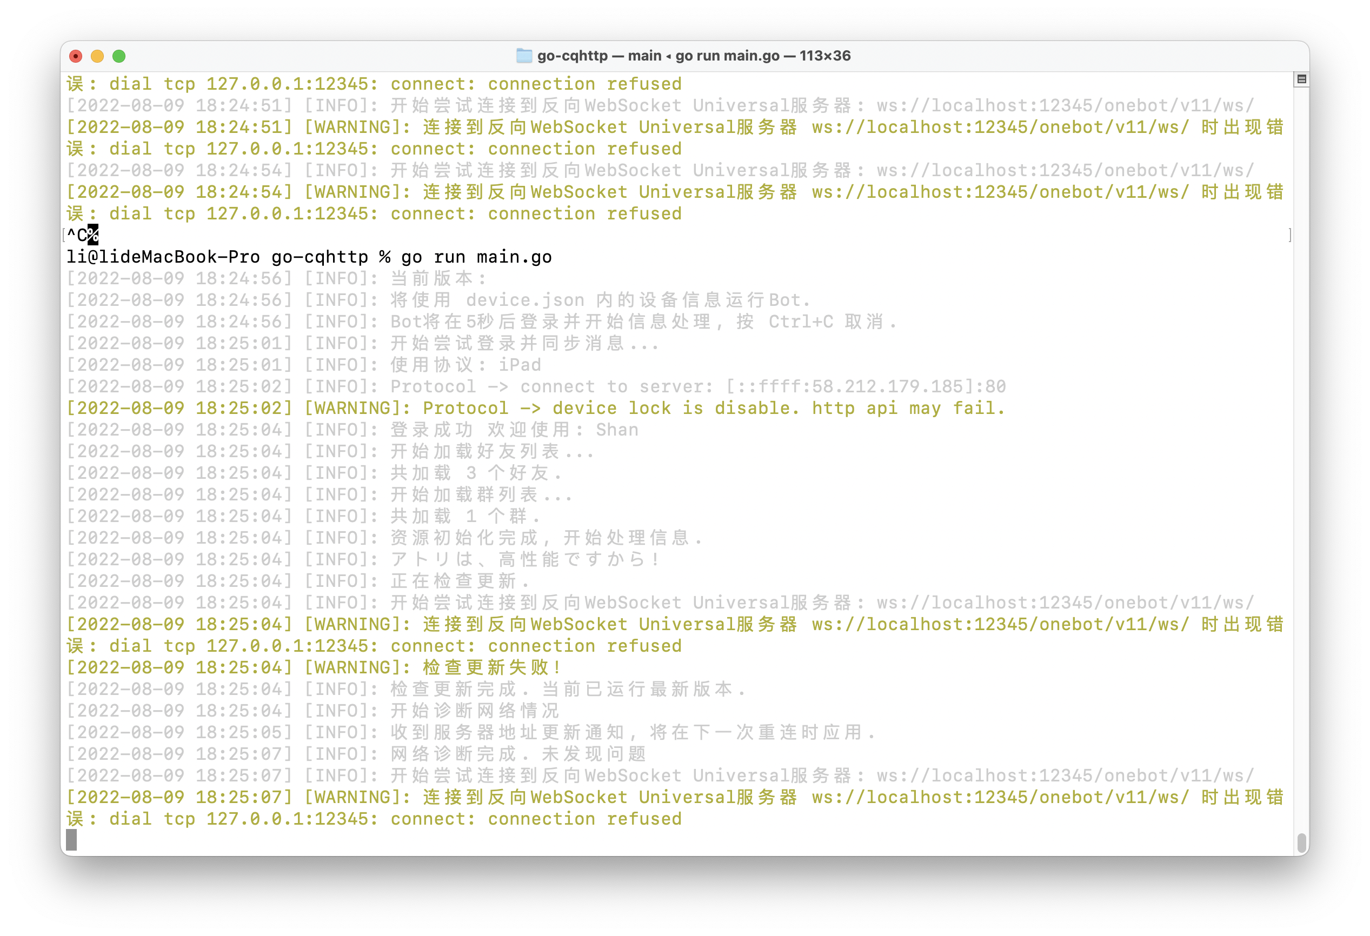Click the red close window button
Image resolution: width=1370 pixels, height=936 pixels.
76,56
